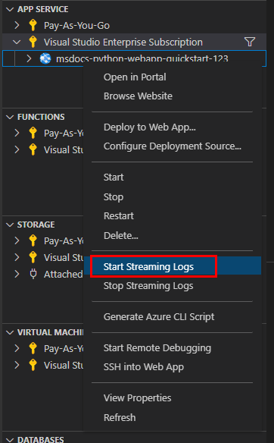The width and height of the screenshot is (274, 443).
Task: Click the plug icon beside Attached under Storage
Action: pyautogui.click(x=33, y=274)
